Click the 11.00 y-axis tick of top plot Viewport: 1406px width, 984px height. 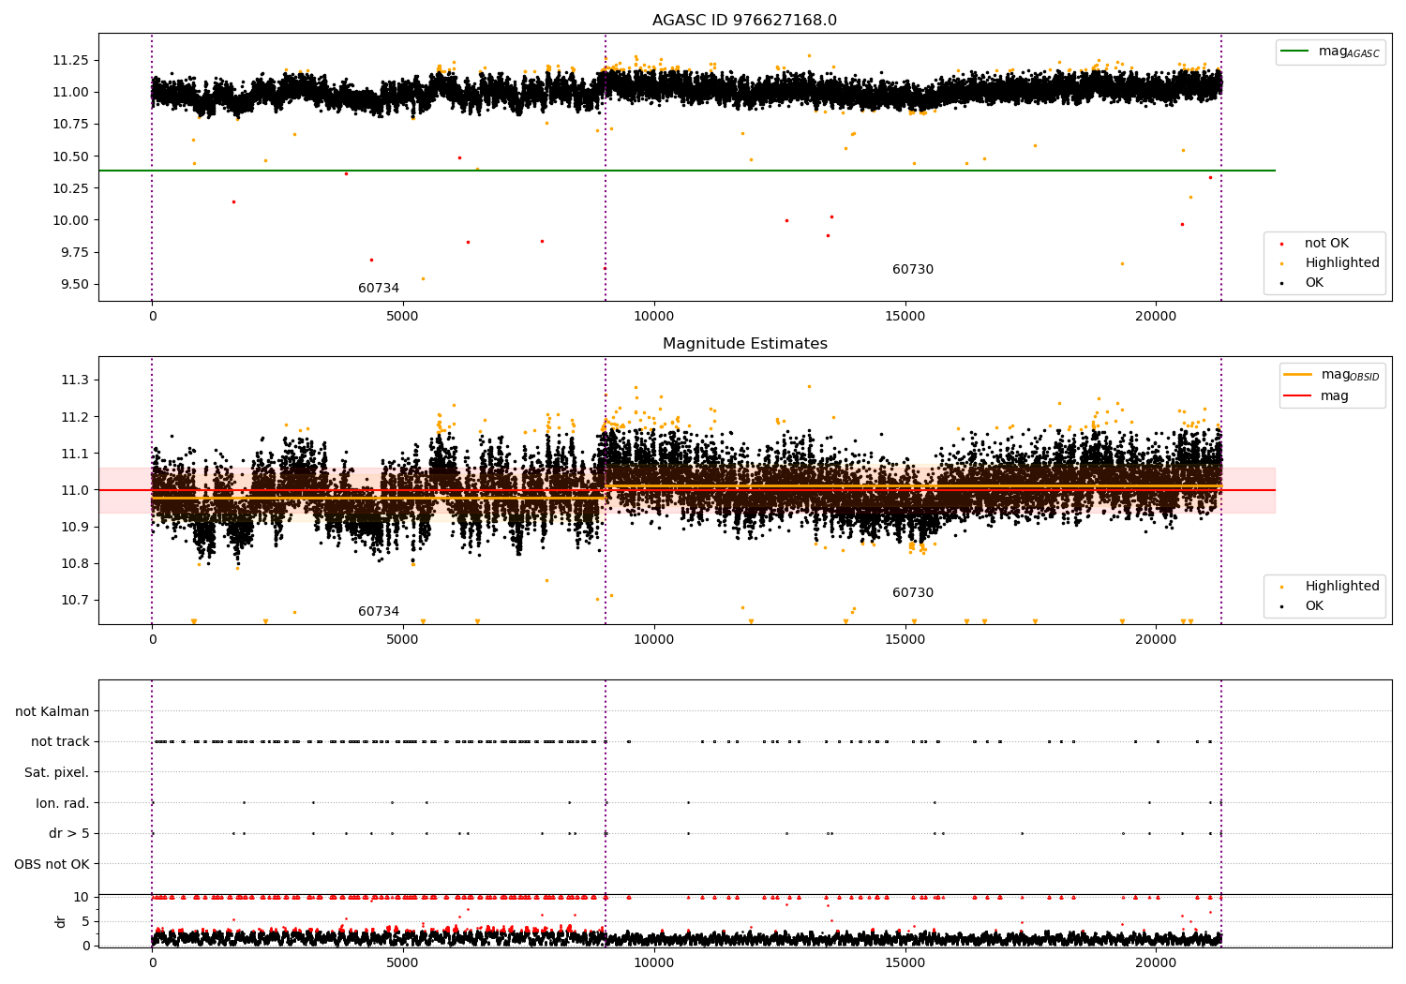coord(70,93)
